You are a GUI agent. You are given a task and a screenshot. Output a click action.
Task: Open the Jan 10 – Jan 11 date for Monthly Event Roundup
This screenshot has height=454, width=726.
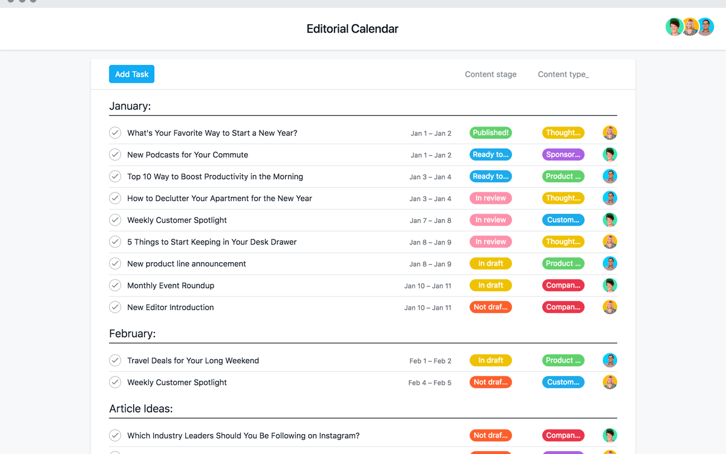428,286
